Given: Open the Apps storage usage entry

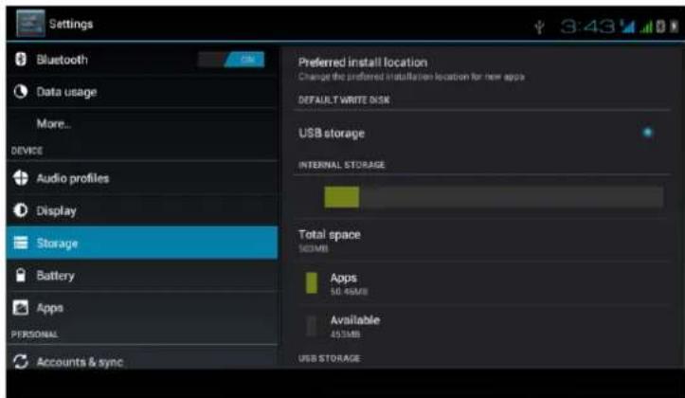Looking at the screenshot, I should point(480,283).
